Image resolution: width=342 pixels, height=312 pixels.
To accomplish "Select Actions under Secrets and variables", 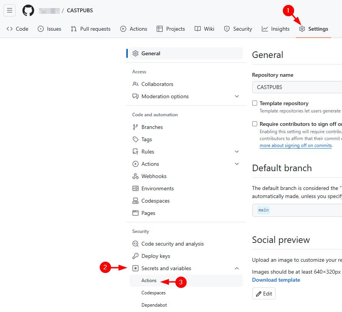I will click(x=149, y=281).
